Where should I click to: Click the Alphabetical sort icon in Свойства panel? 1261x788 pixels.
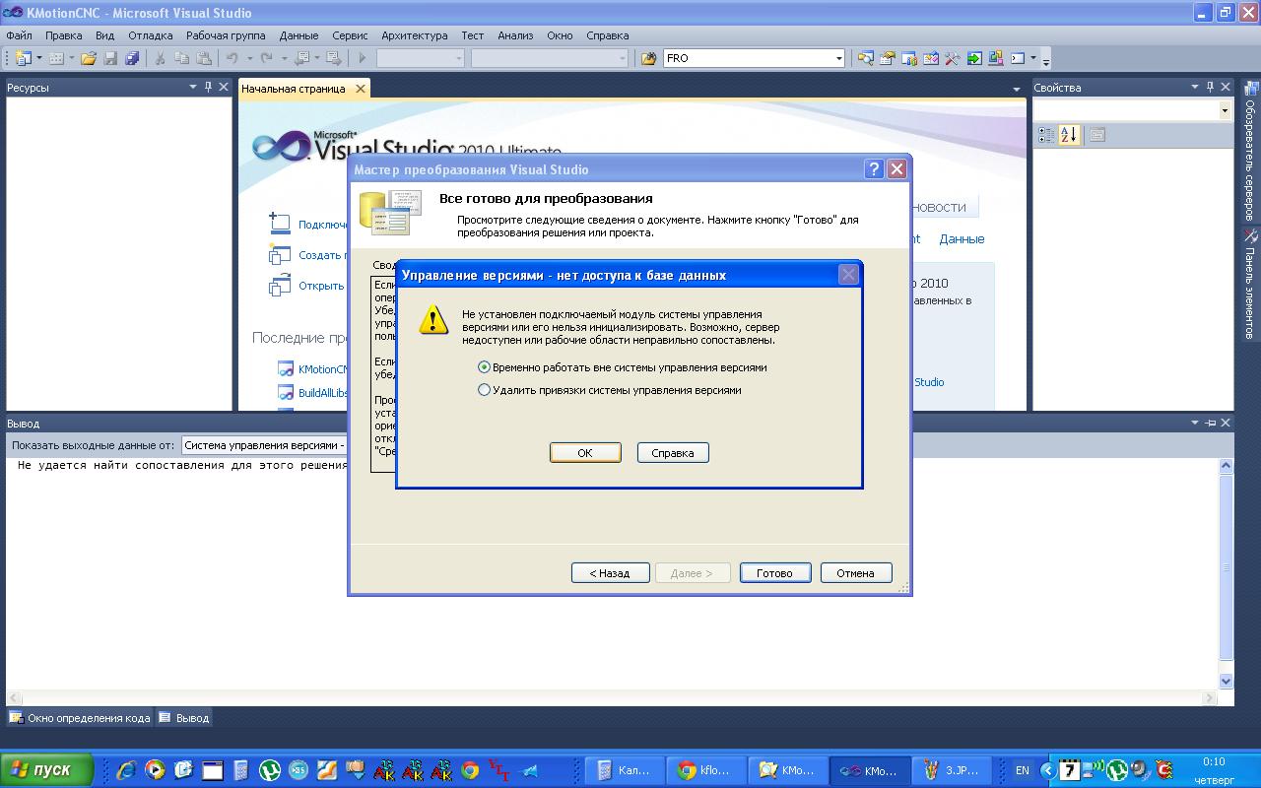pyautogui.click(x=1070, y=135)
